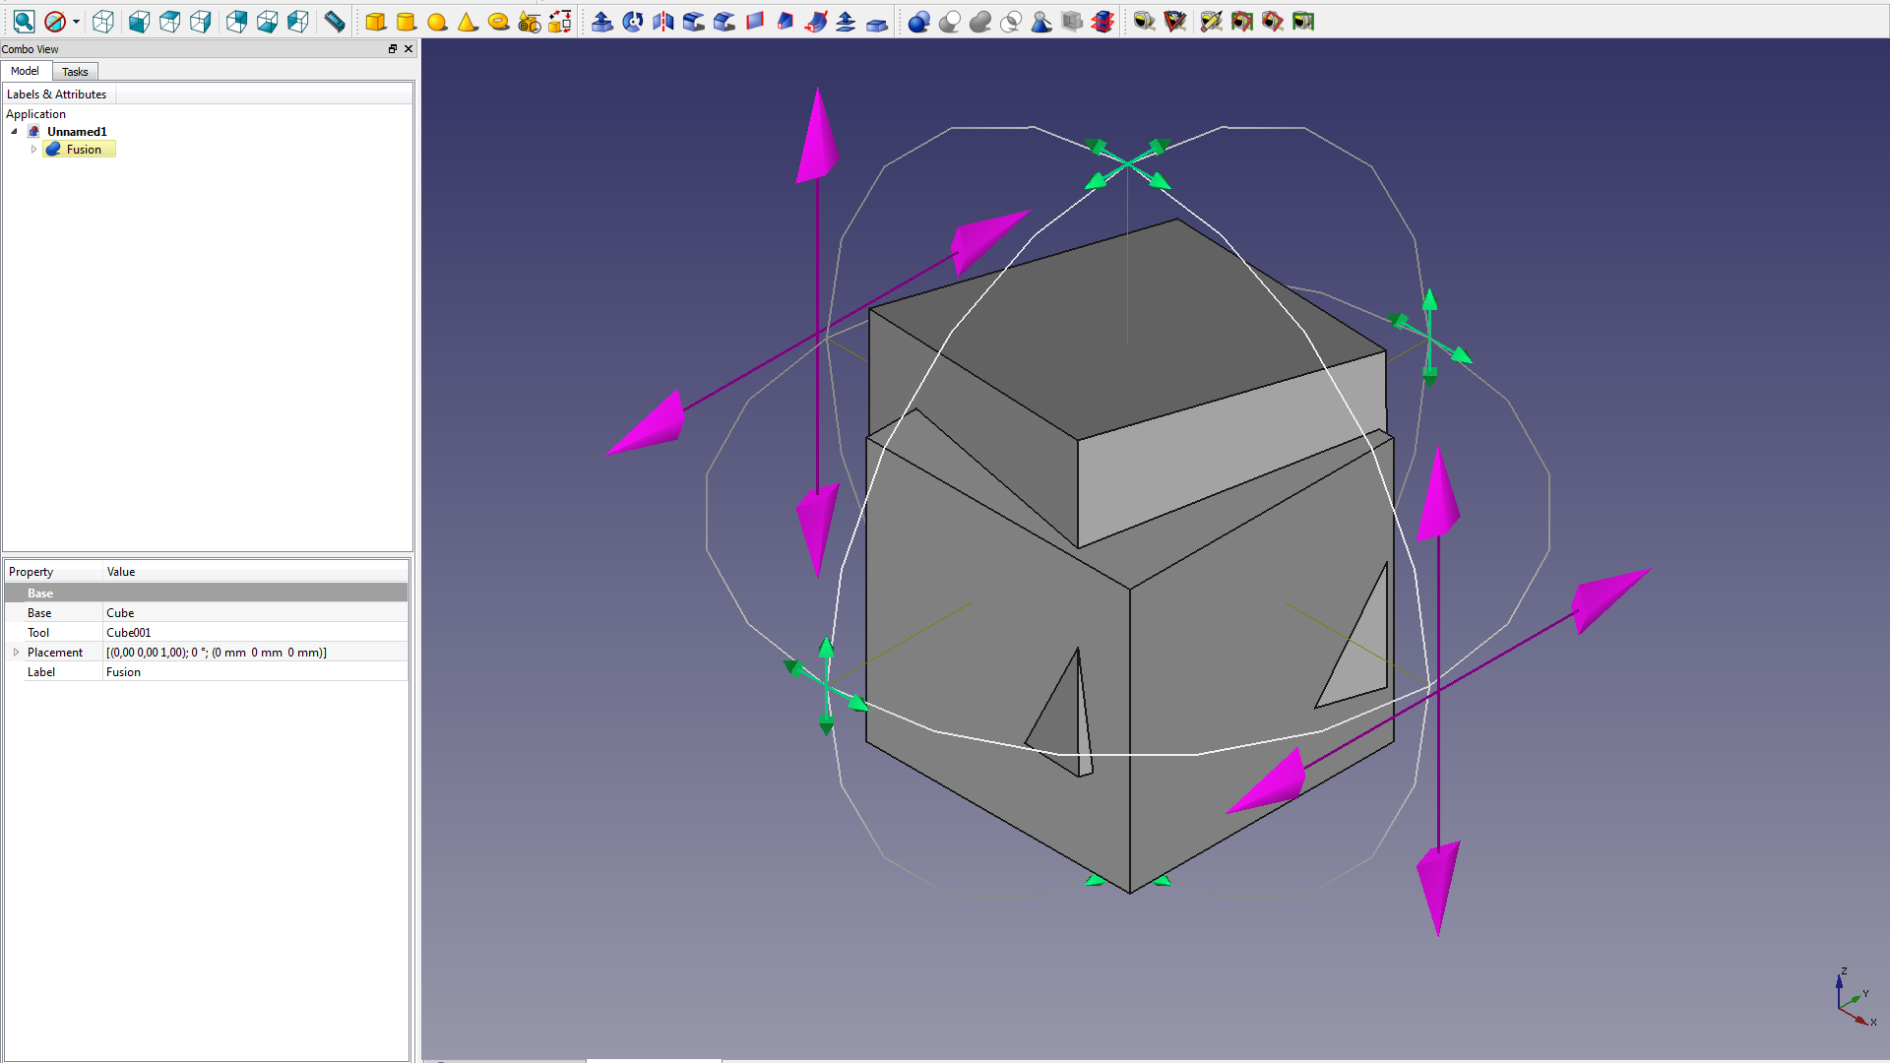Switch to isometric view
The height and width of the screenshot is (1063, 1890).
tap(103, 21)
